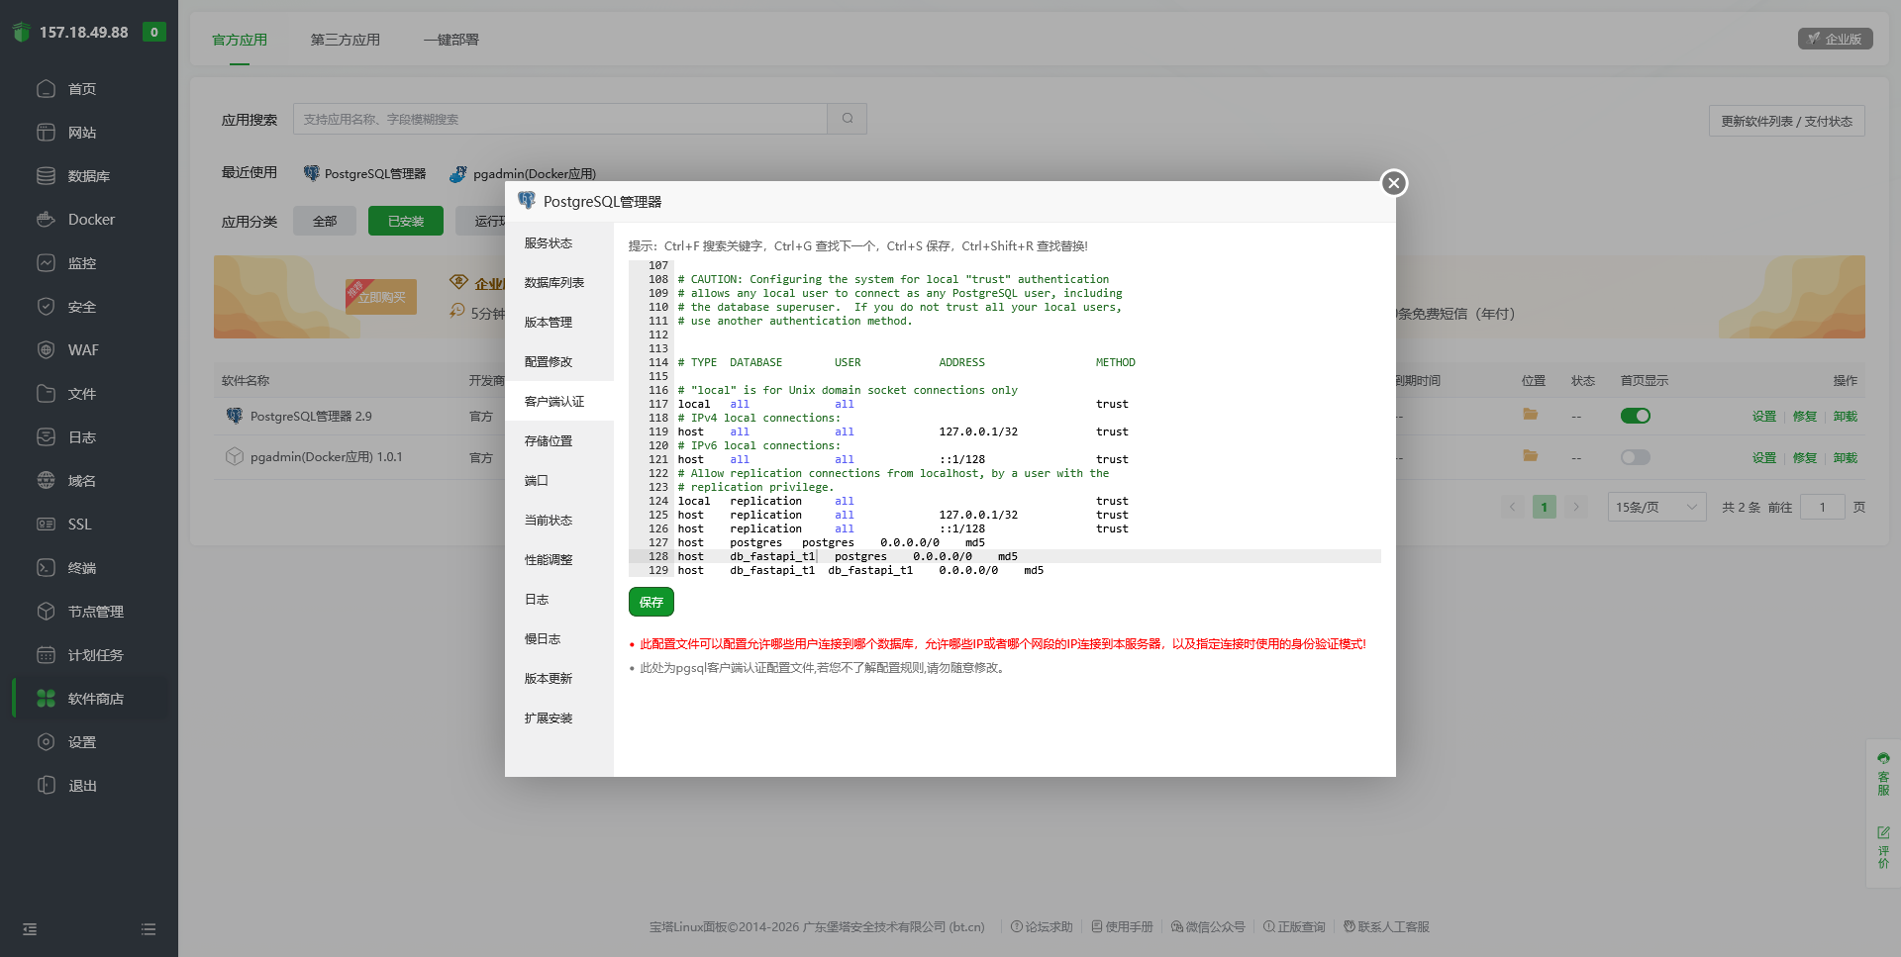Screen dimensions: 1901x957
Task: Click the 企业版 enterprise badge button
Action: (x=1836, y=39)
